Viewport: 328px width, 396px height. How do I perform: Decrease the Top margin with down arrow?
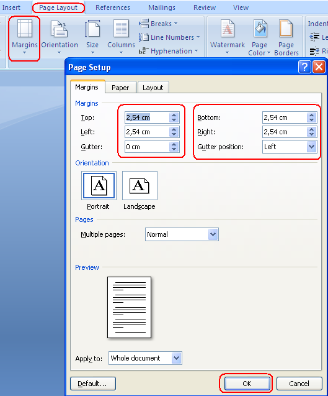pyautogui.click(x=174, y=120)
